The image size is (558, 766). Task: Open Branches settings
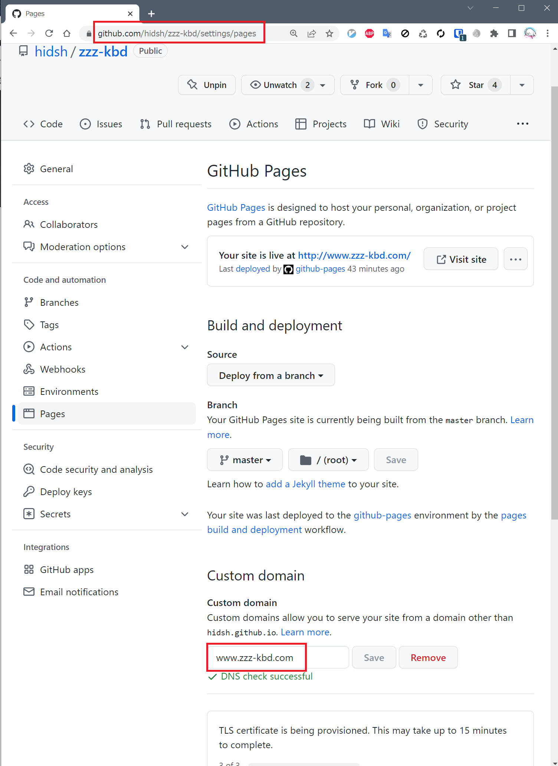107,302
